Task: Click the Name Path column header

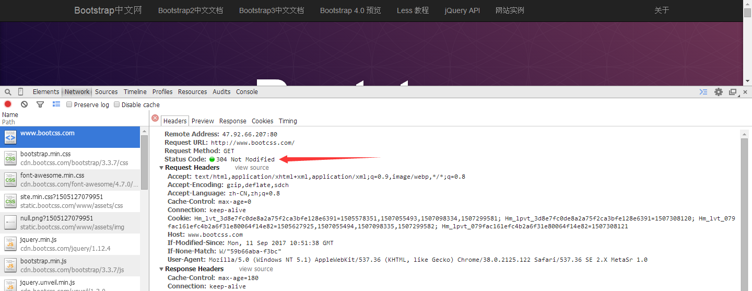Action: click(x=74, y=118)
